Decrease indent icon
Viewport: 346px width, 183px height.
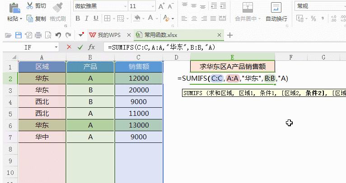tap(214, 6)
